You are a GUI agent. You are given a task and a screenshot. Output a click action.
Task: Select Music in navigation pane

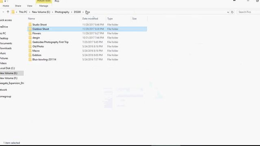coord(3,53)
